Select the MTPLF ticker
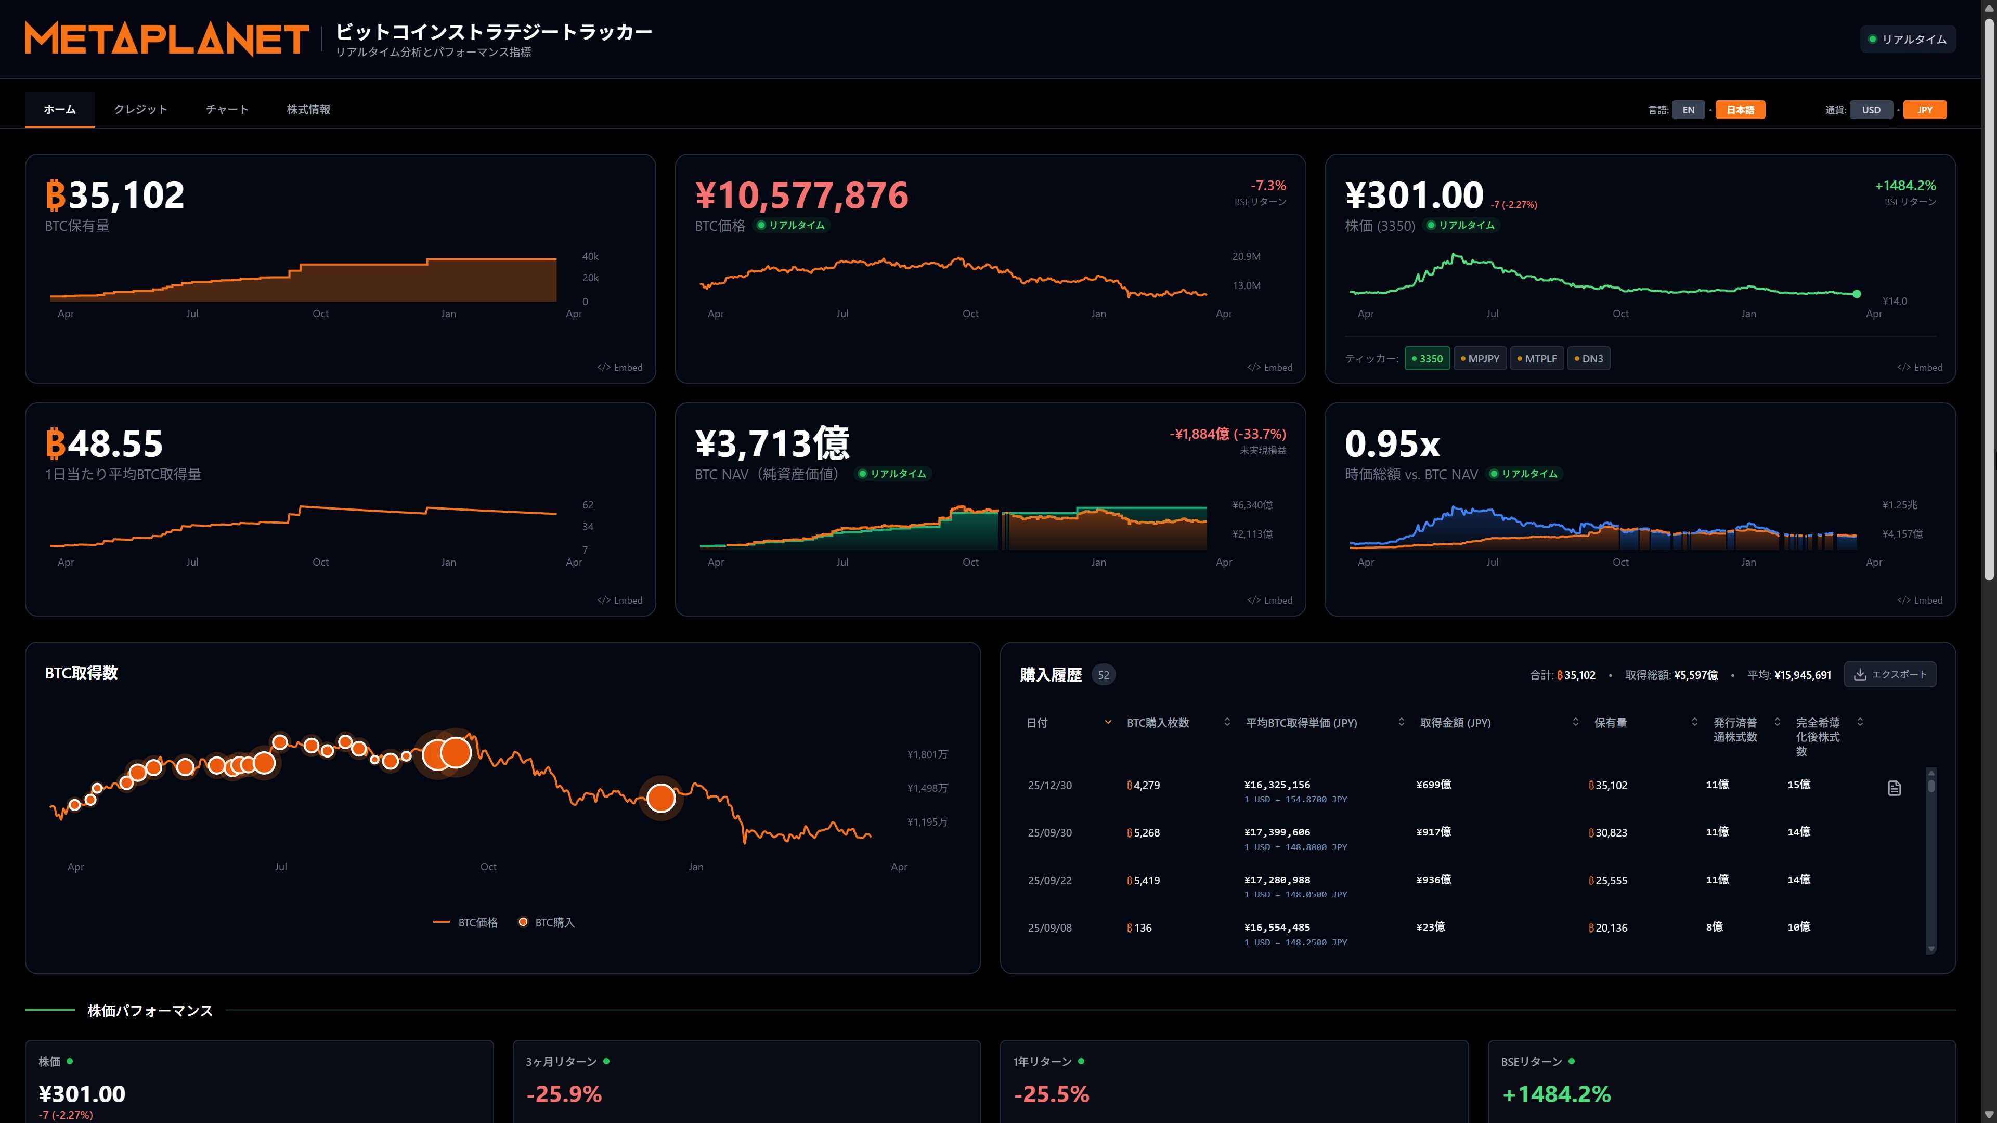The image size is (1997, 1123). [x=1537, y=359]
